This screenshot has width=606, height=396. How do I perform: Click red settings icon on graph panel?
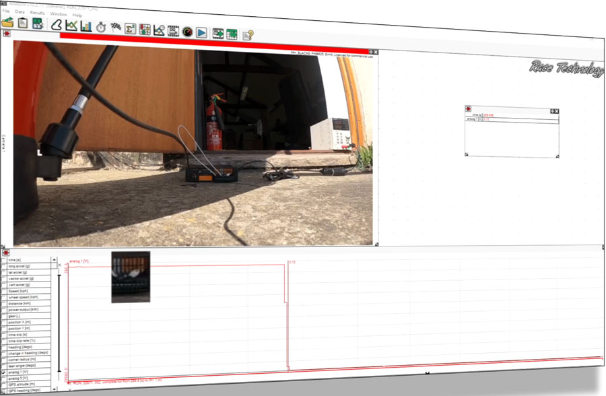(5, 252)
